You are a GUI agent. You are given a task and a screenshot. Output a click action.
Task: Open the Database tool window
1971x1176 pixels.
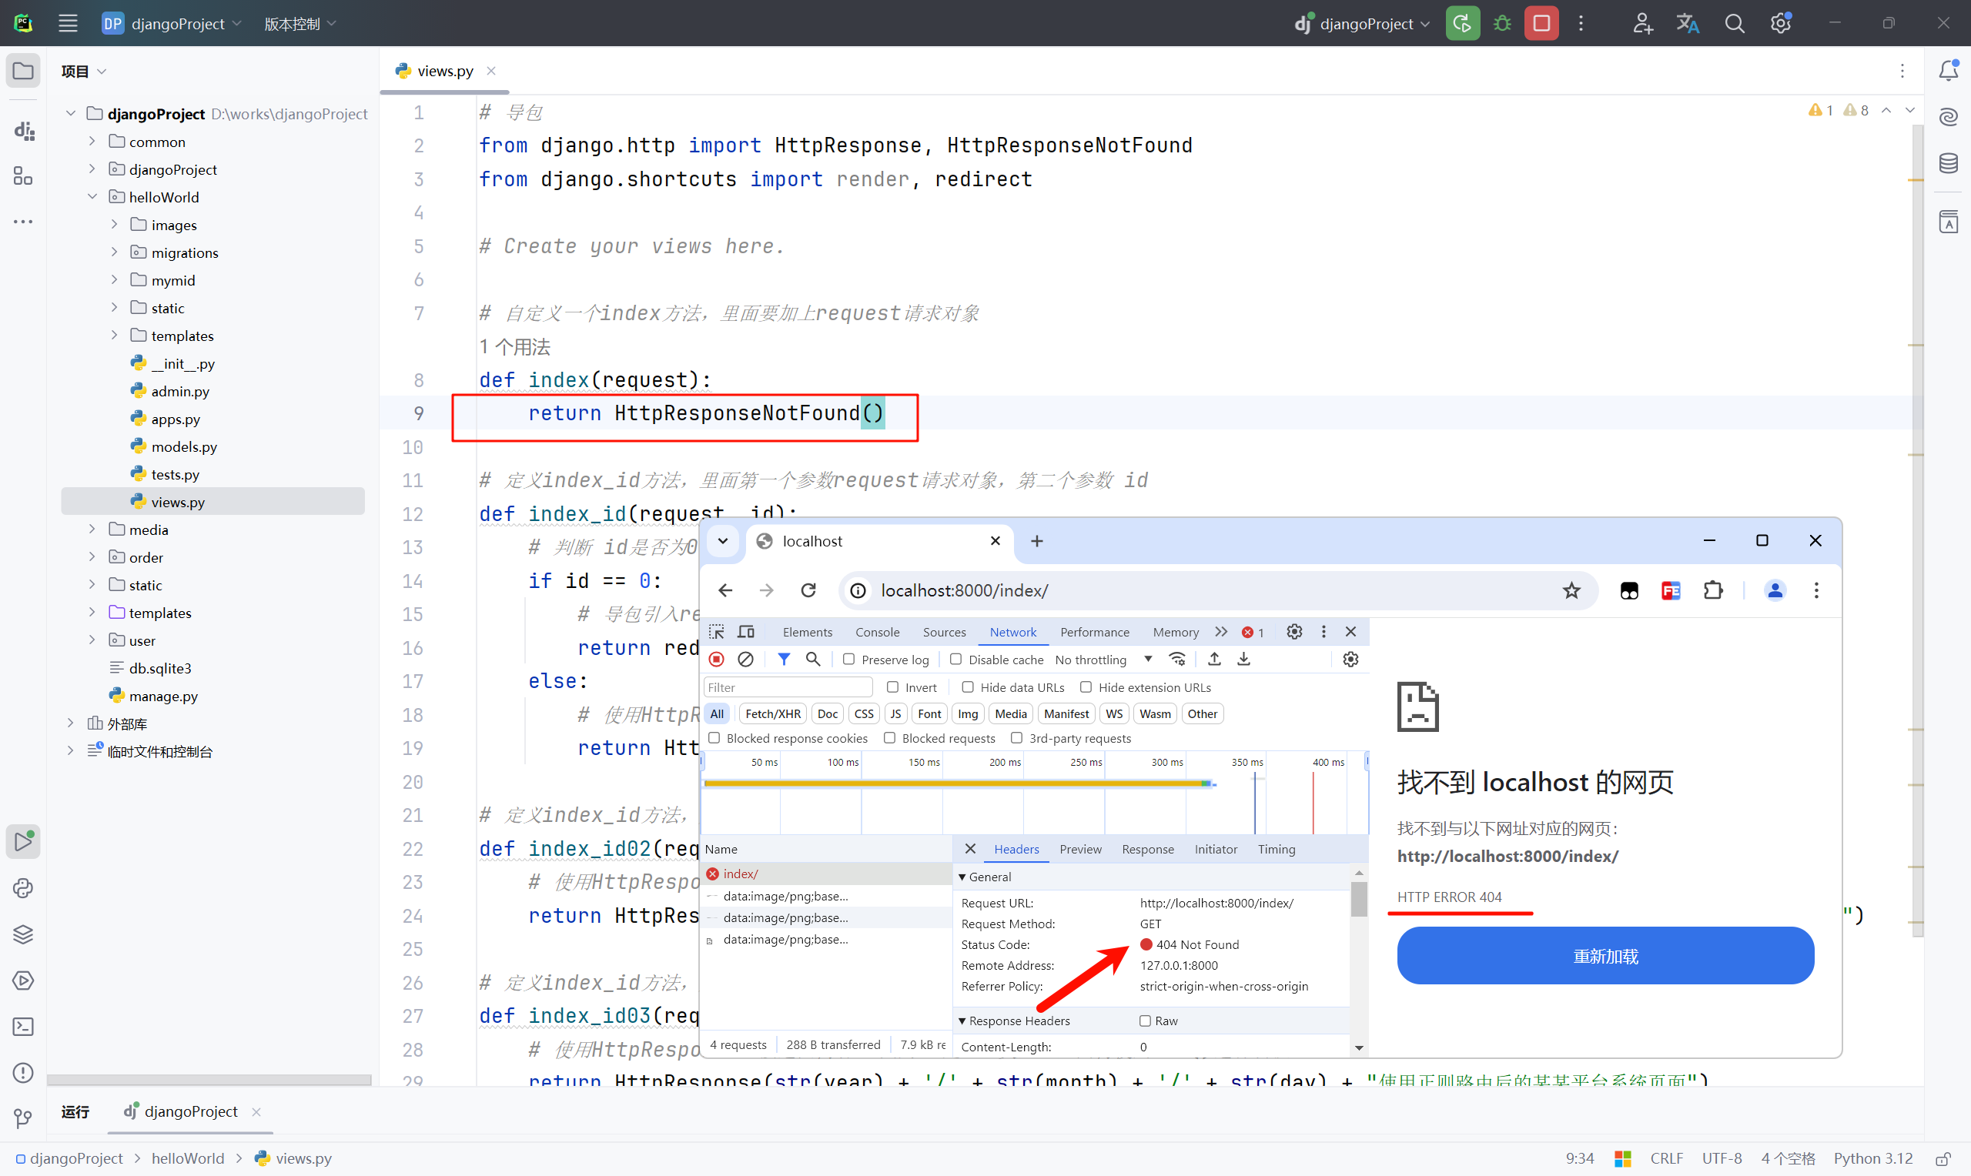click(x=1949, y=163)
